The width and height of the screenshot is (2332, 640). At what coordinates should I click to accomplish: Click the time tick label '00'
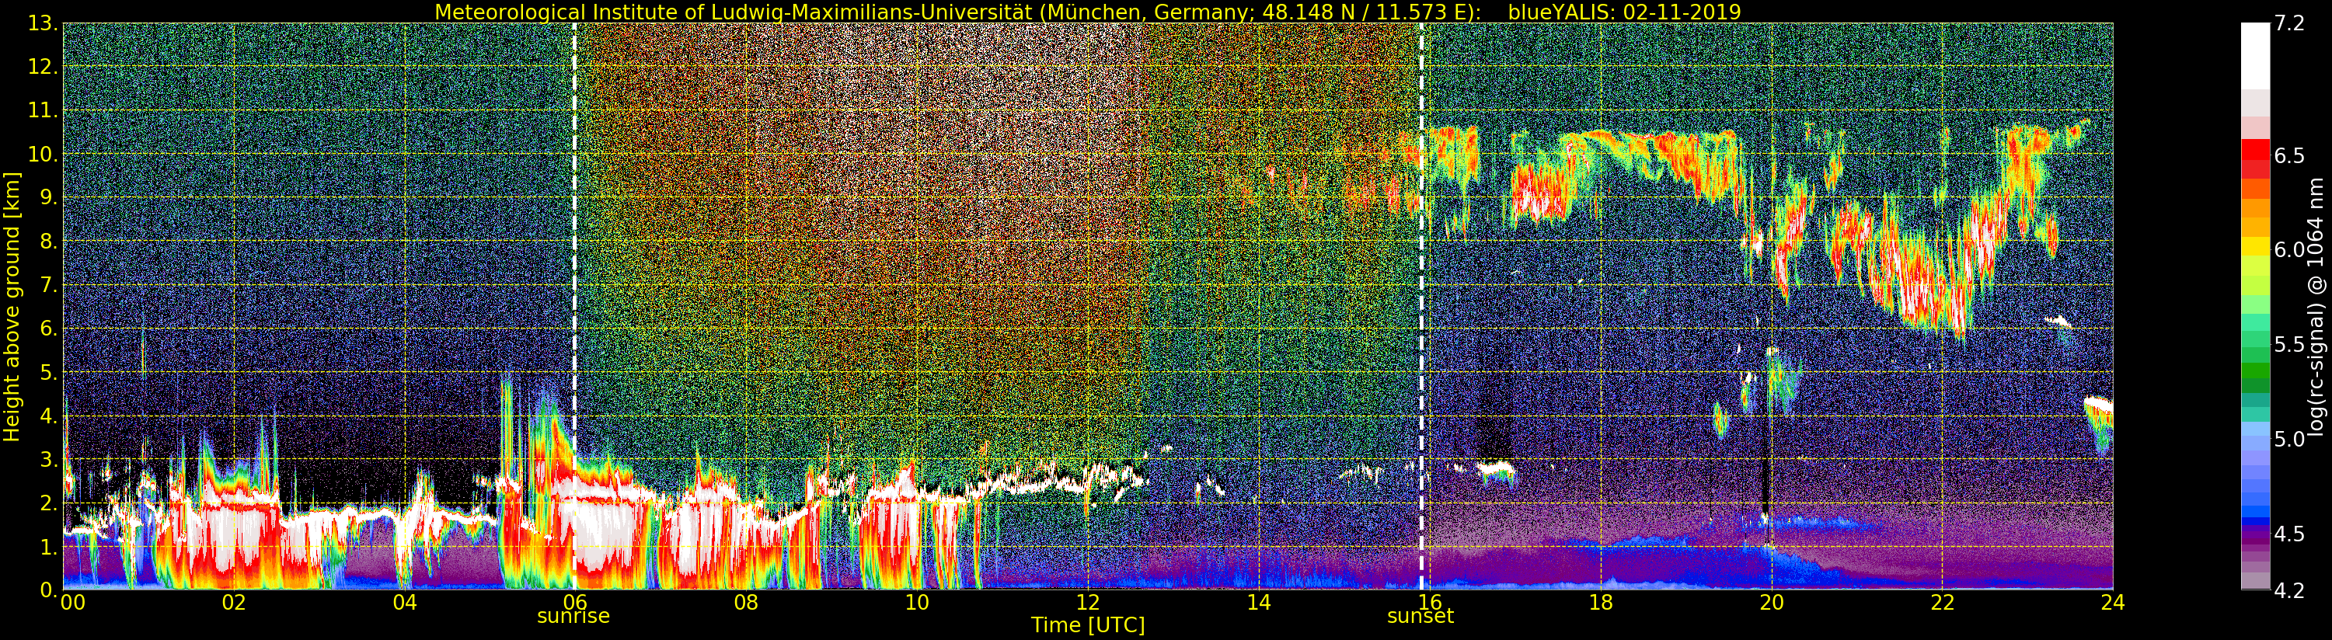(x=72, y=602)
